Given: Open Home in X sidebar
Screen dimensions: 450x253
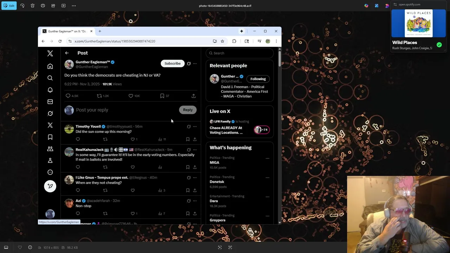Looking at the screenshot, I should pos(50,66).
